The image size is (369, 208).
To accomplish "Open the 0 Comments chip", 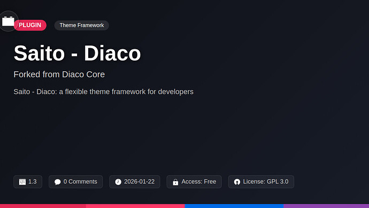I will pyautogui.click(x=75, y=182).
